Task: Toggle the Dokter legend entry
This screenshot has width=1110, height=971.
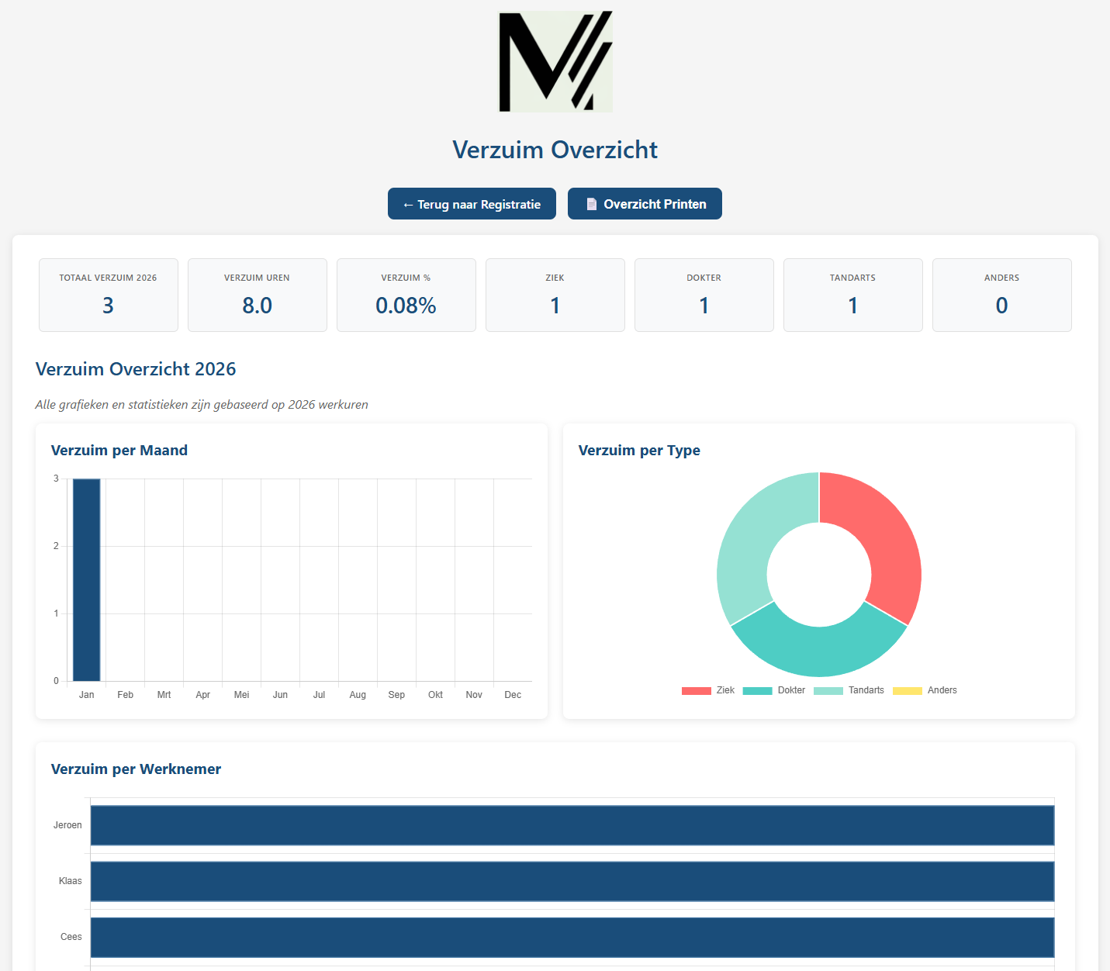Action: [773, 690]
